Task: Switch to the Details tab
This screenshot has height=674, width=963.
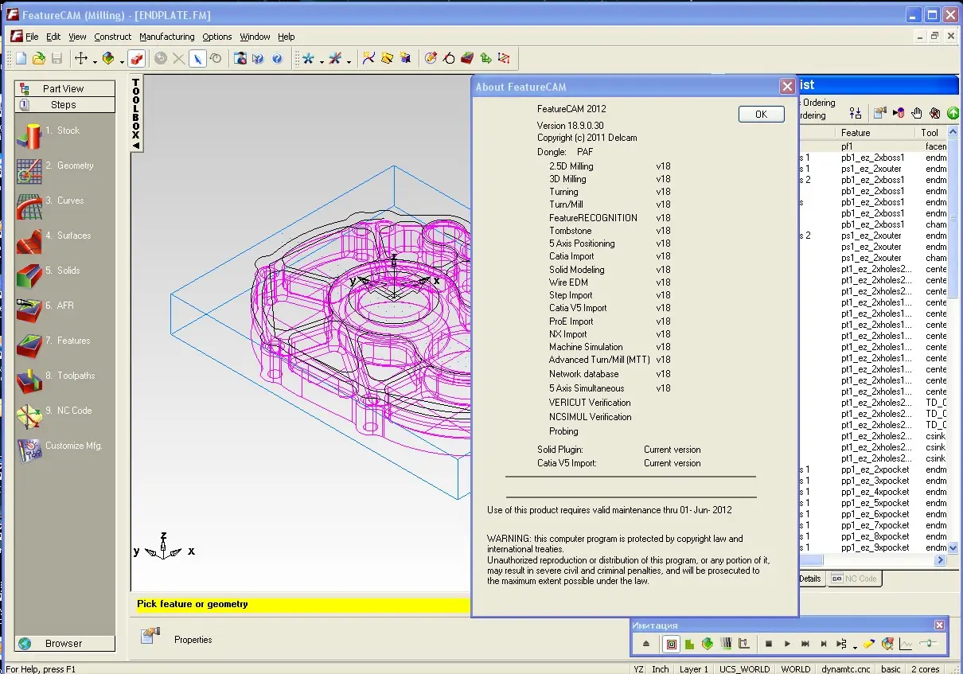Action: [810, 579]
